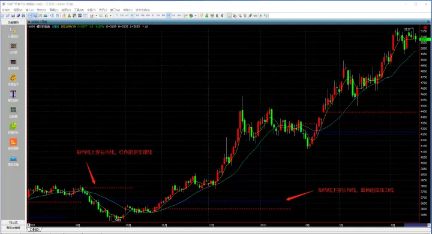
Task: Click the TB公式 button at sidebar bottom
Action: point(13,223)
